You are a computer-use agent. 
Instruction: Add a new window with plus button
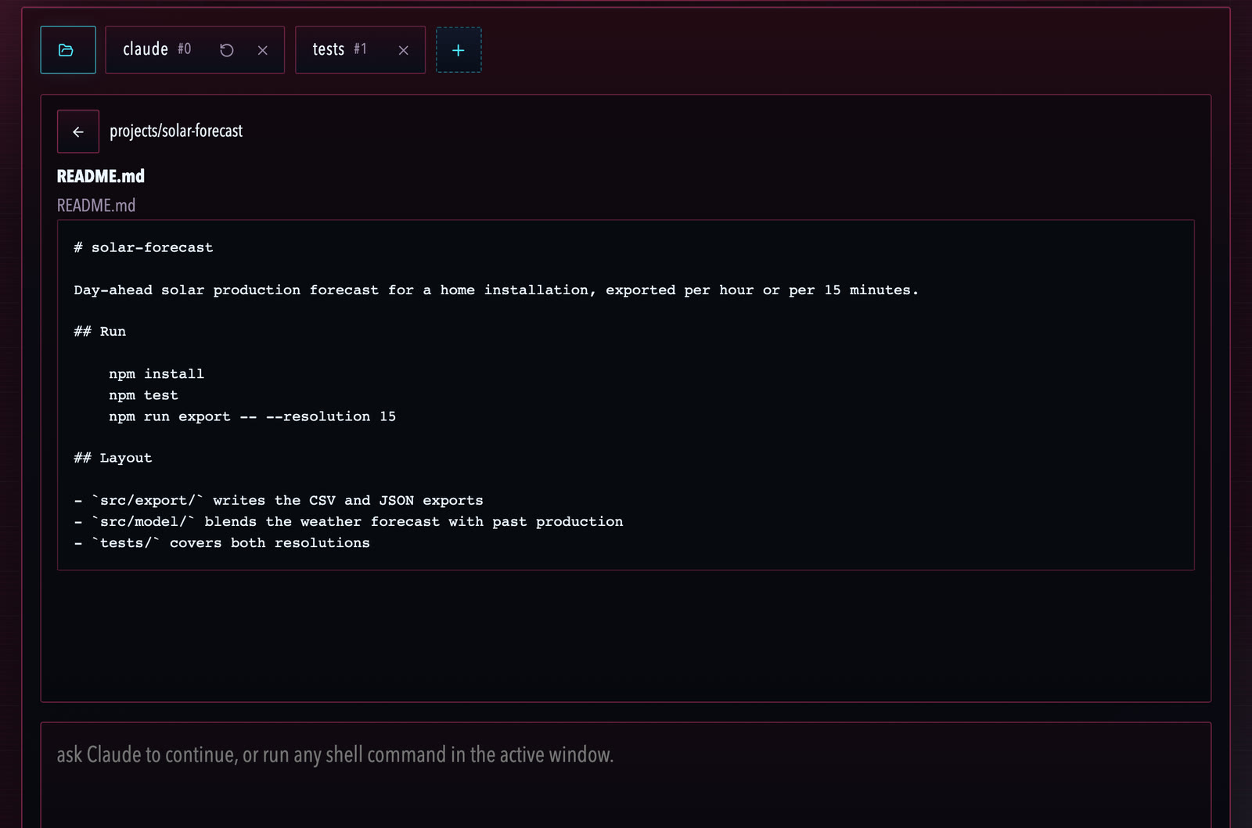(x=459, y=50)
